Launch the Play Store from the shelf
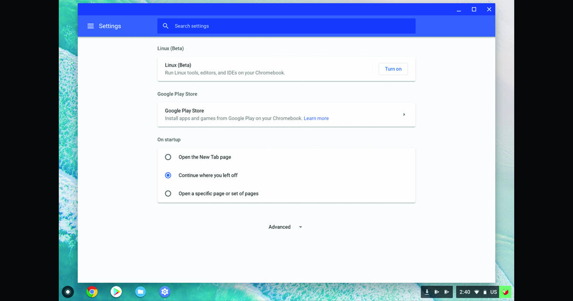This screenshot has width=573, height=301. [x=116, y=291]
